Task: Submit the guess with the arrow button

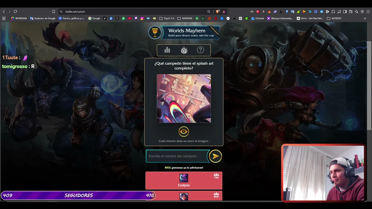Action: click(215, 156)
